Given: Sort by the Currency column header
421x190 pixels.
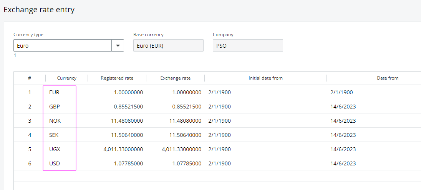Looking at the screenshot, I should [66, 78].
